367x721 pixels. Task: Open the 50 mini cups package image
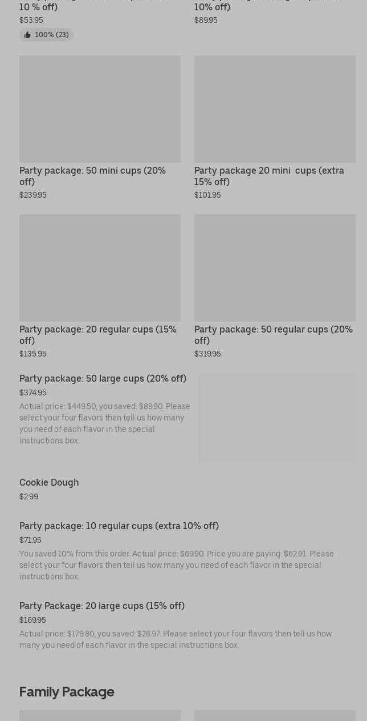pyautogui.click(x=100, y=109)
